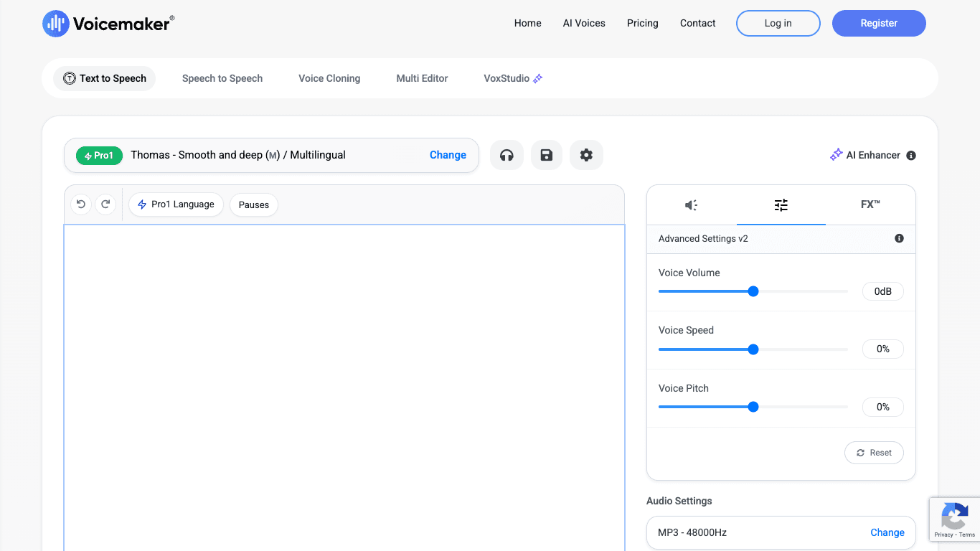Click inside the main text editor area
This screenshot has width=980, height=551.
coord(344,387)
